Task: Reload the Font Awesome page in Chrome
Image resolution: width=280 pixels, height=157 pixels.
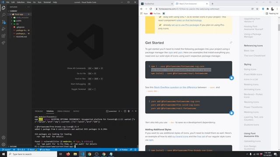Action: pos(150,9)
